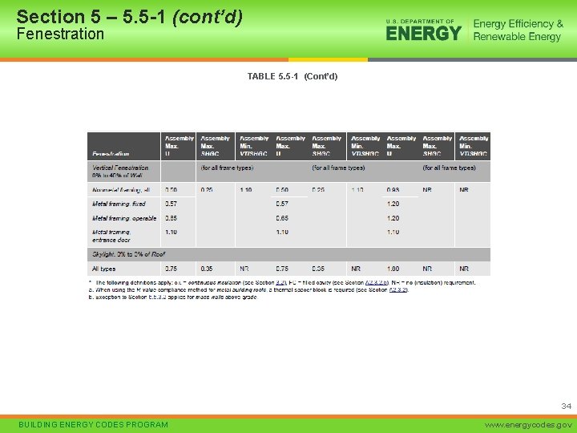Select the 'Energy Efficiency & Renewable Energy' text

518,30
